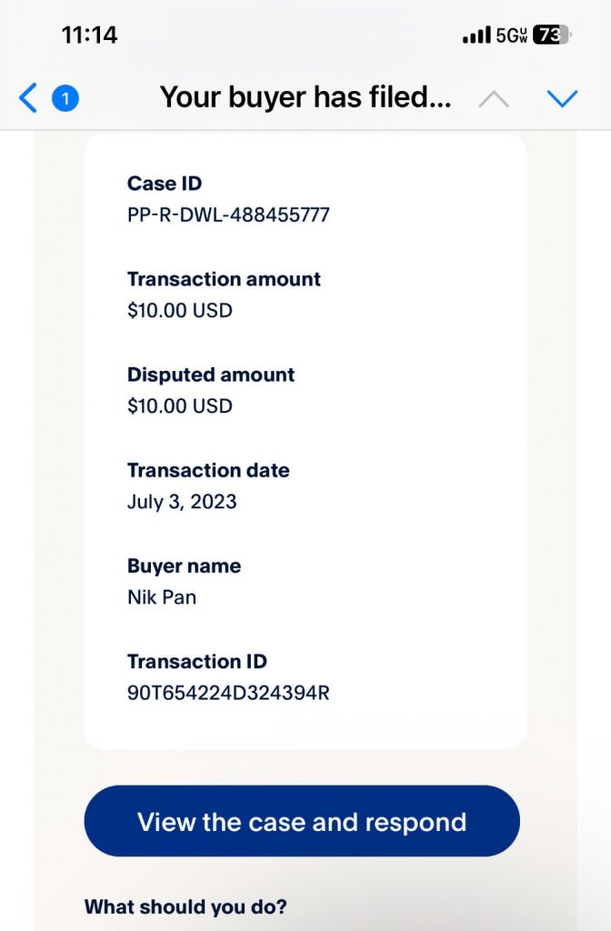
Task: Tap the Buyer name label
Action: tap(184, 566)
